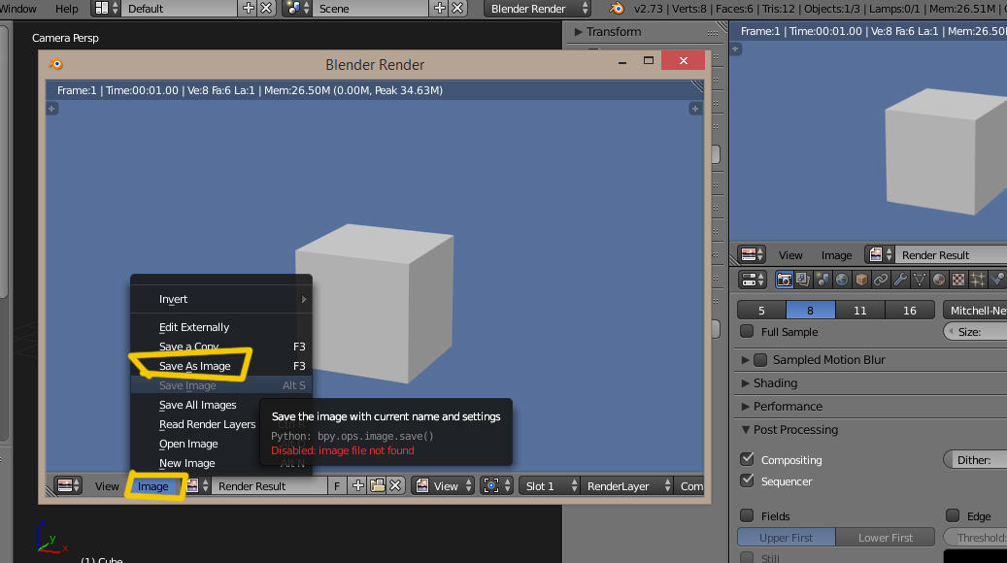
Task: Enable the Full Sample checkbox
Action: (746, 331)
